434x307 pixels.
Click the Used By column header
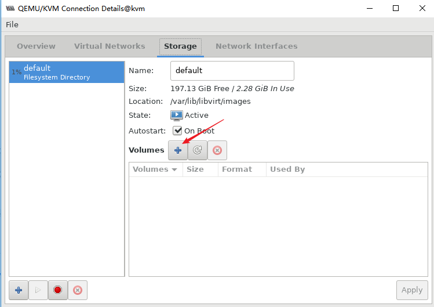tap(347, 169)
